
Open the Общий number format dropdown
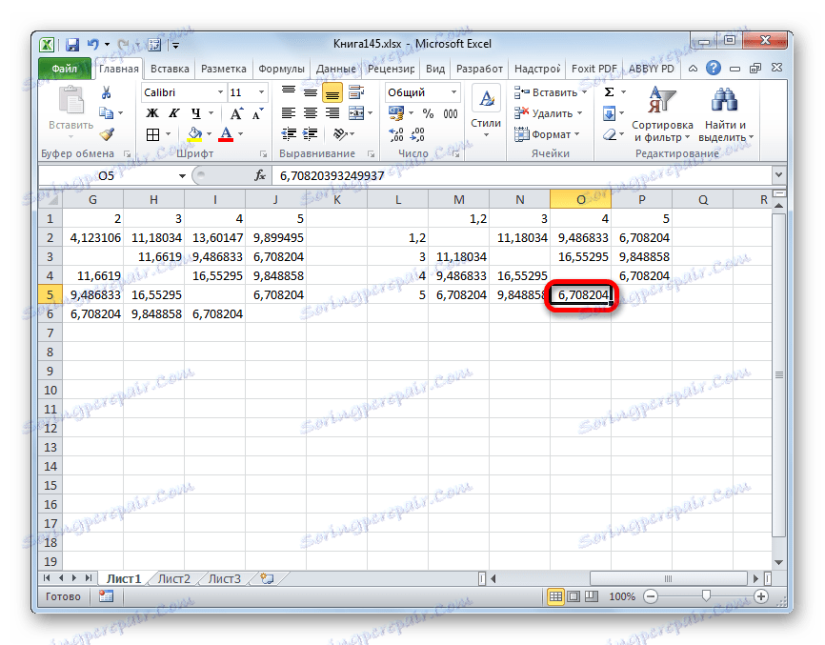[453, 92]
